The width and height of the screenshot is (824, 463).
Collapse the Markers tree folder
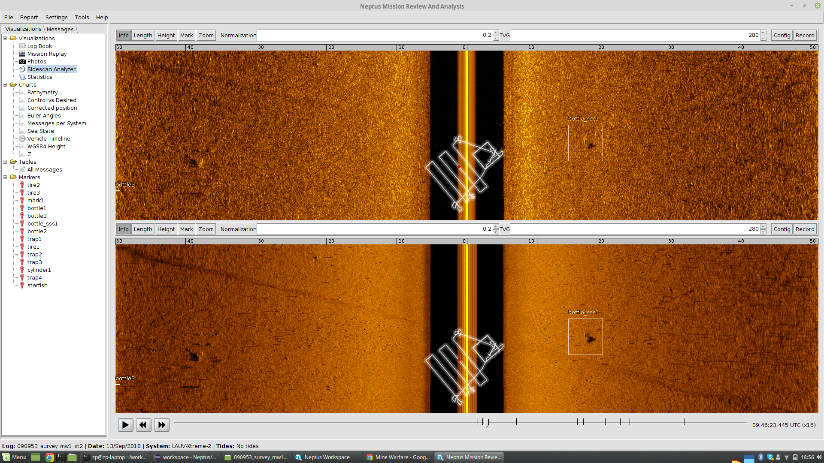pos(5,177)
